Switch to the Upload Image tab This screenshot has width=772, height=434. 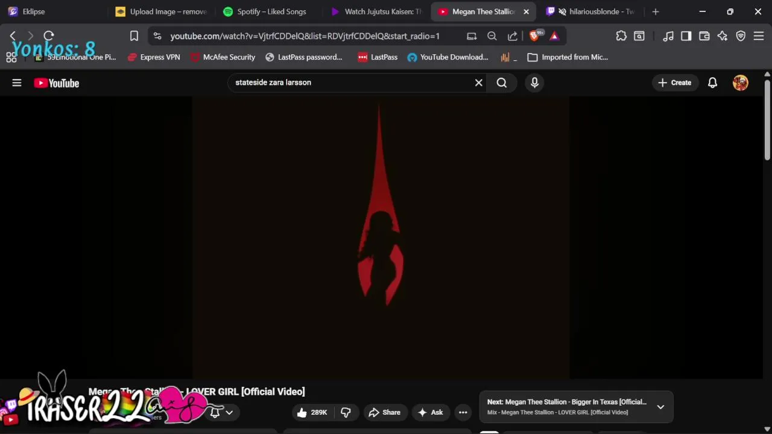click(x=162, y=11)
